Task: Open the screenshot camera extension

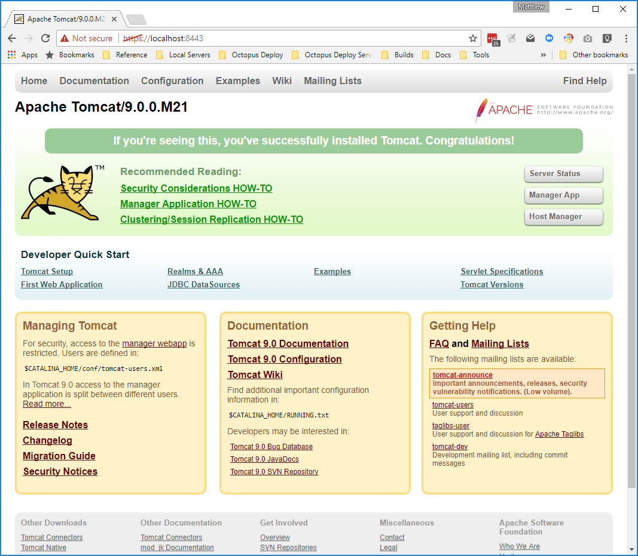Action: pyautogui.click(x=587, y=38)
